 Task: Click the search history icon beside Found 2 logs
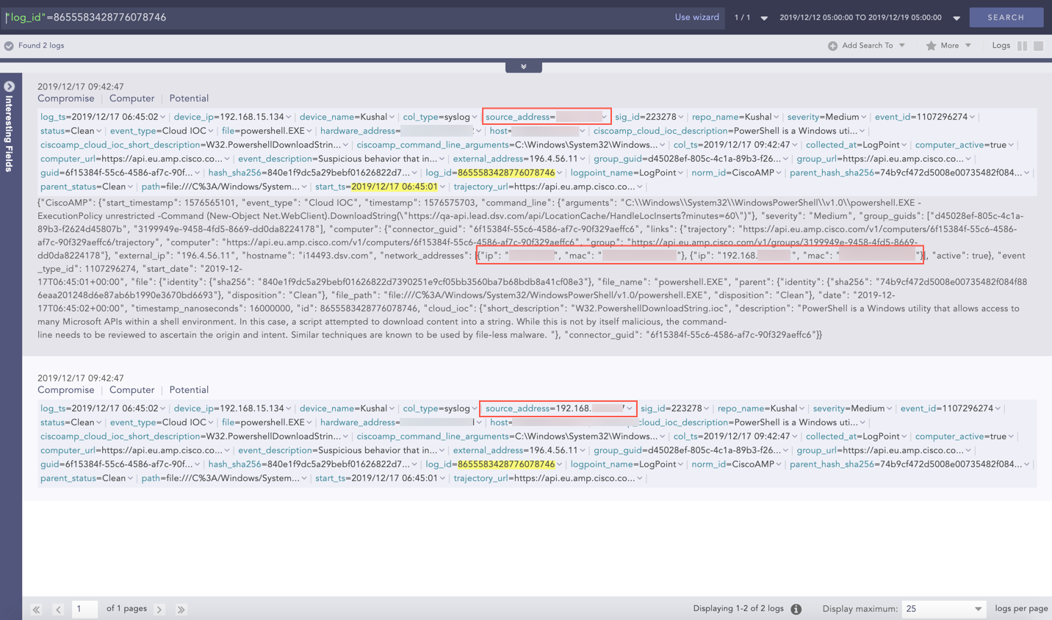coord(8,45)
